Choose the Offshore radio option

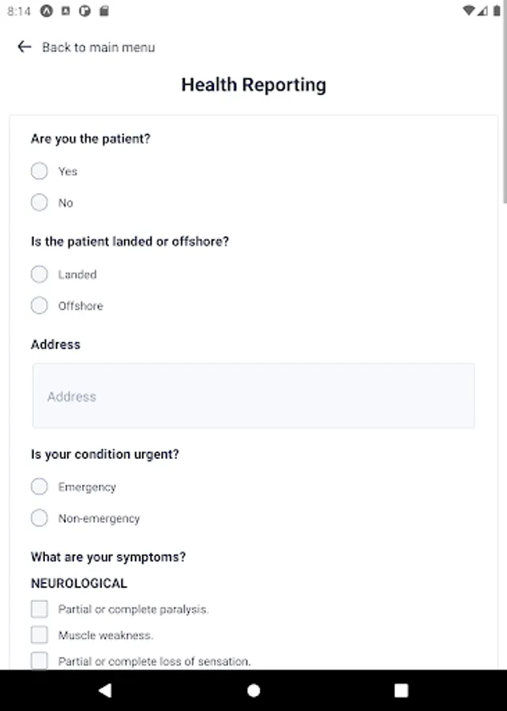39,306
